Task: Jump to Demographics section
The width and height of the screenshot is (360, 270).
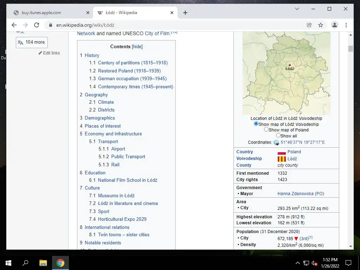Action: pos(99,118)
